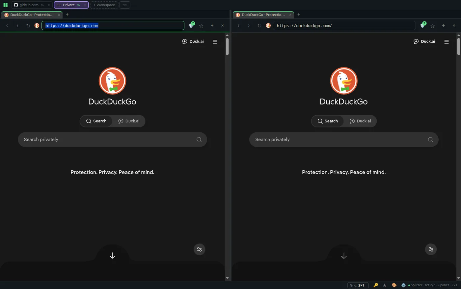Screen dimensions: 461x289
Task: Select the DuckDuckGo tab in right pane
Action: [263, 15]
